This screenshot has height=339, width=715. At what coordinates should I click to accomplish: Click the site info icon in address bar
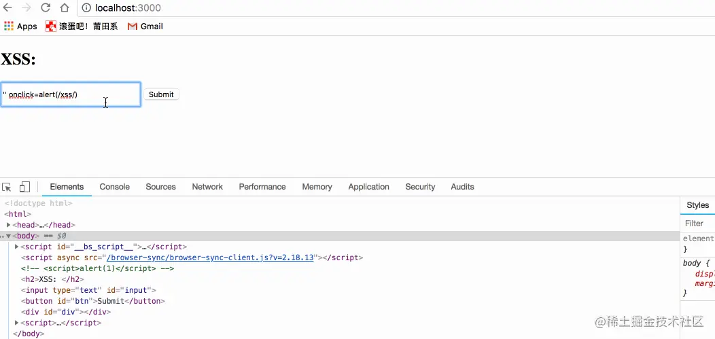86,7
